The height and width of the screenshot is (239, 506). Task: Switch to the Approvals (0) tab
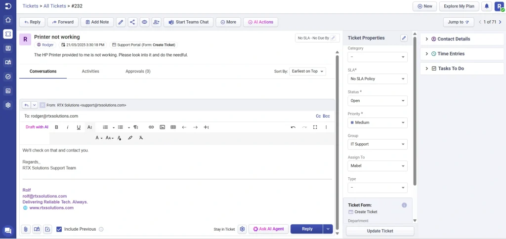pyautogui.click(x=138, y=71)
